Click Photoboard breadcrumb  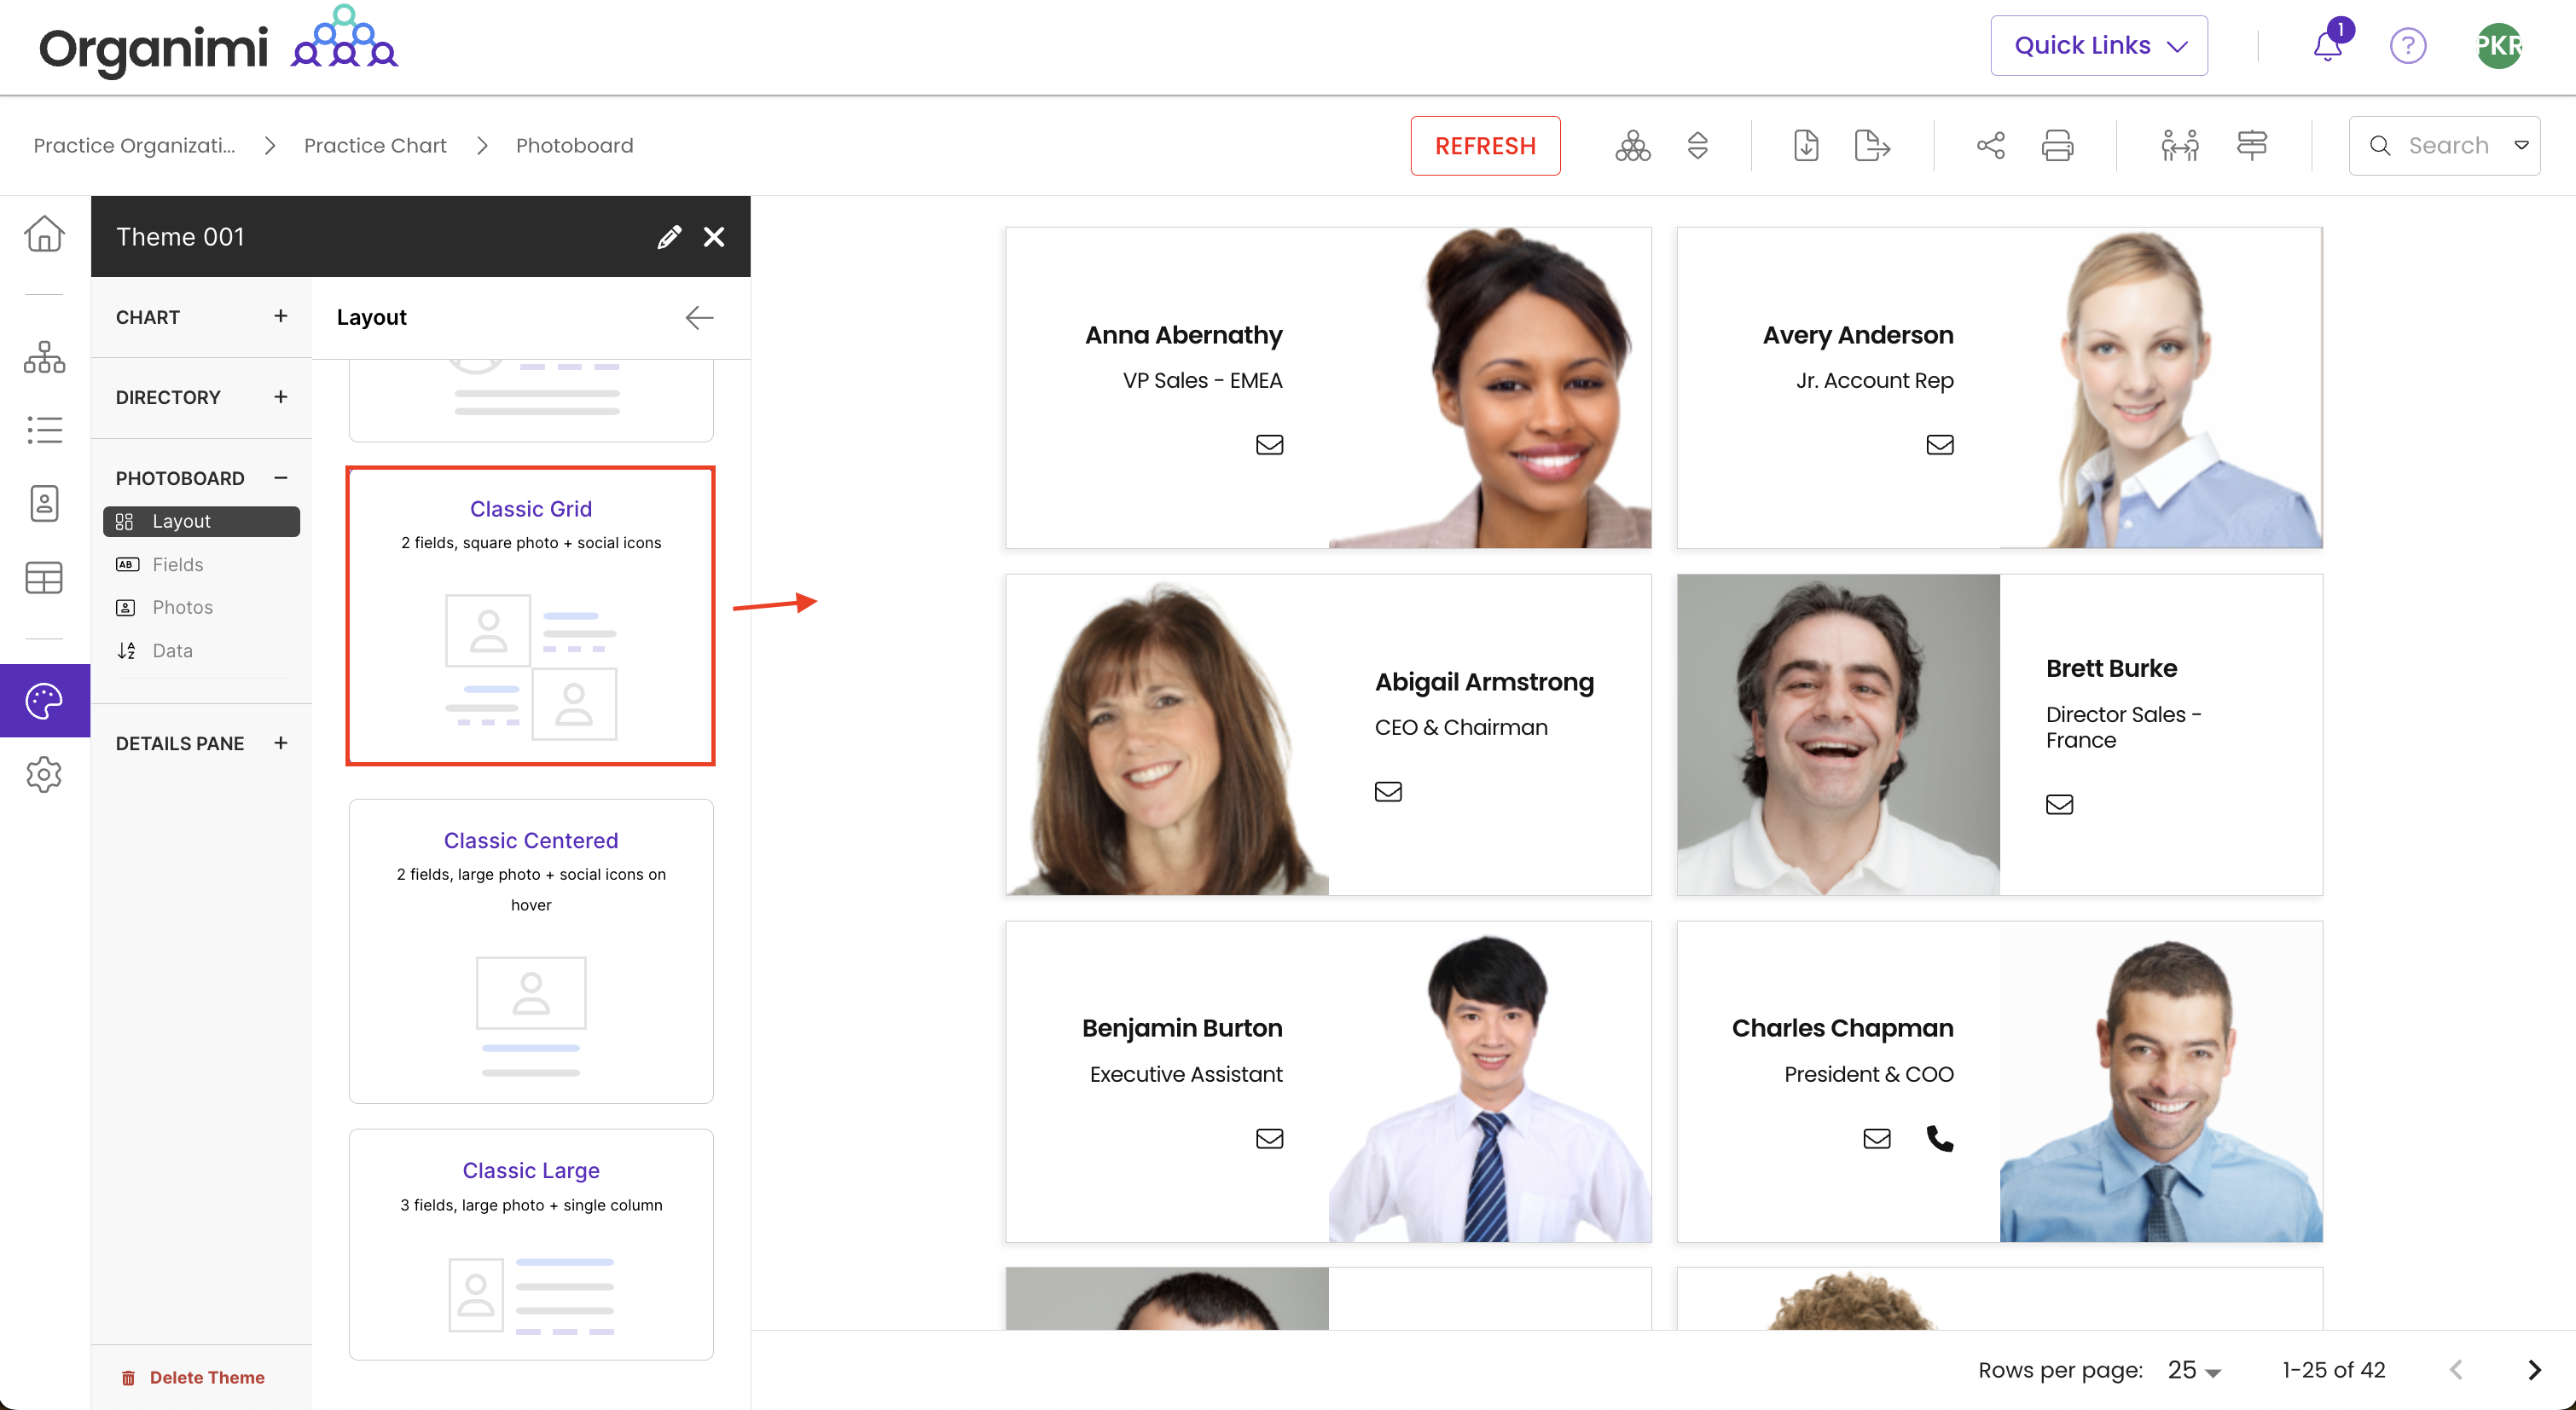click(x=574, y=146)
